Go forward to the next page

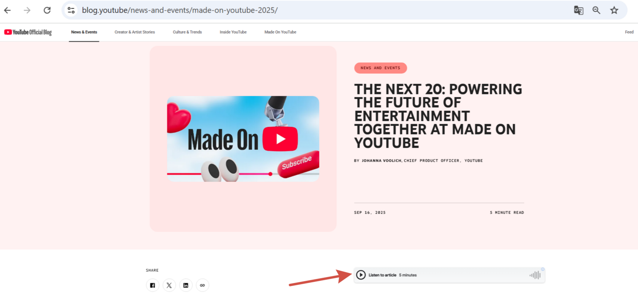pos(27,10)
